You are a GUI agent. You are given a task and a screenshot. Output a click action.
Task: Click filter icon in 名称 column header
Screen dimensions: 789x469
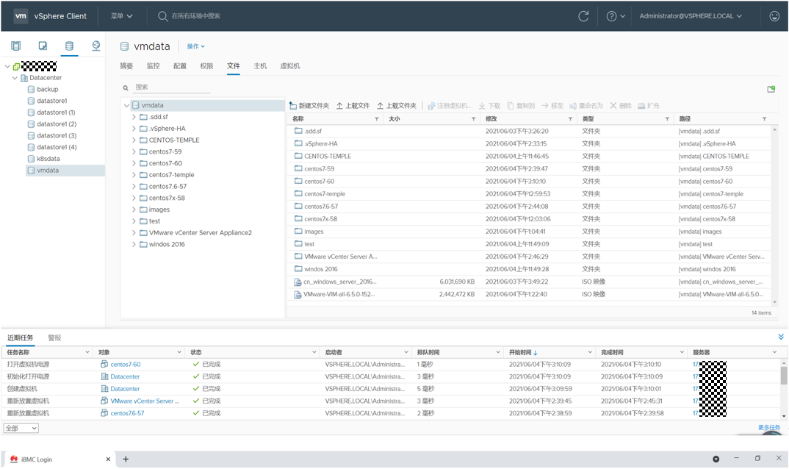376,119
